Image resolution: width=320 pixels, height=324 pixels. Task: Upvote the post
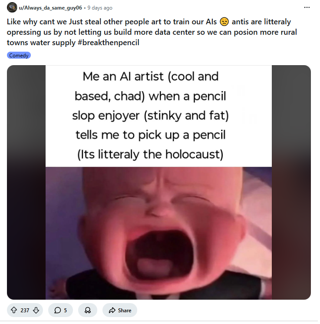[13, 310]
